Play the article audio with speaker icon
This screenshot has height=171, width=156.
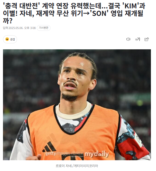click(128, 39)
